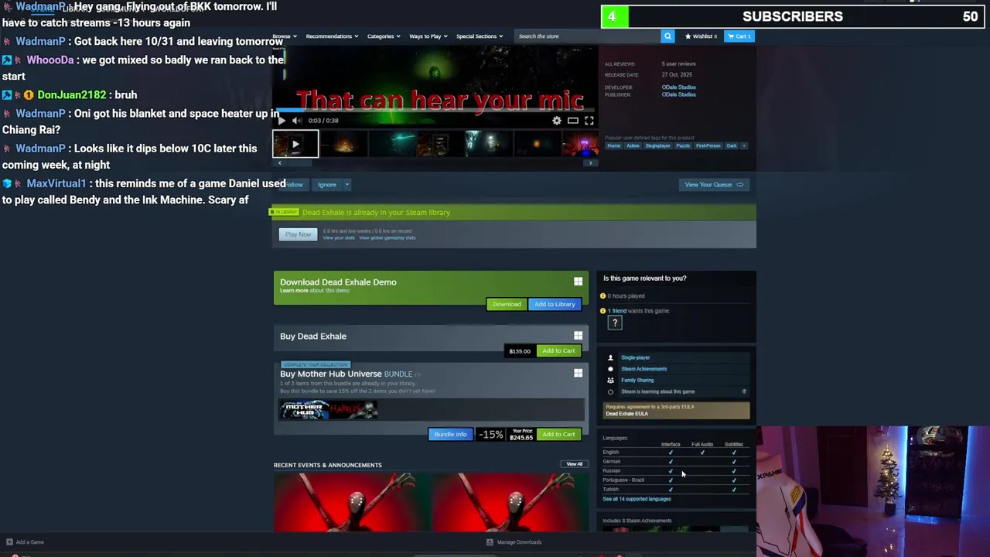Click the right arrow under screenshot strip
Screen dimensions: 990x557
point(591,163)
